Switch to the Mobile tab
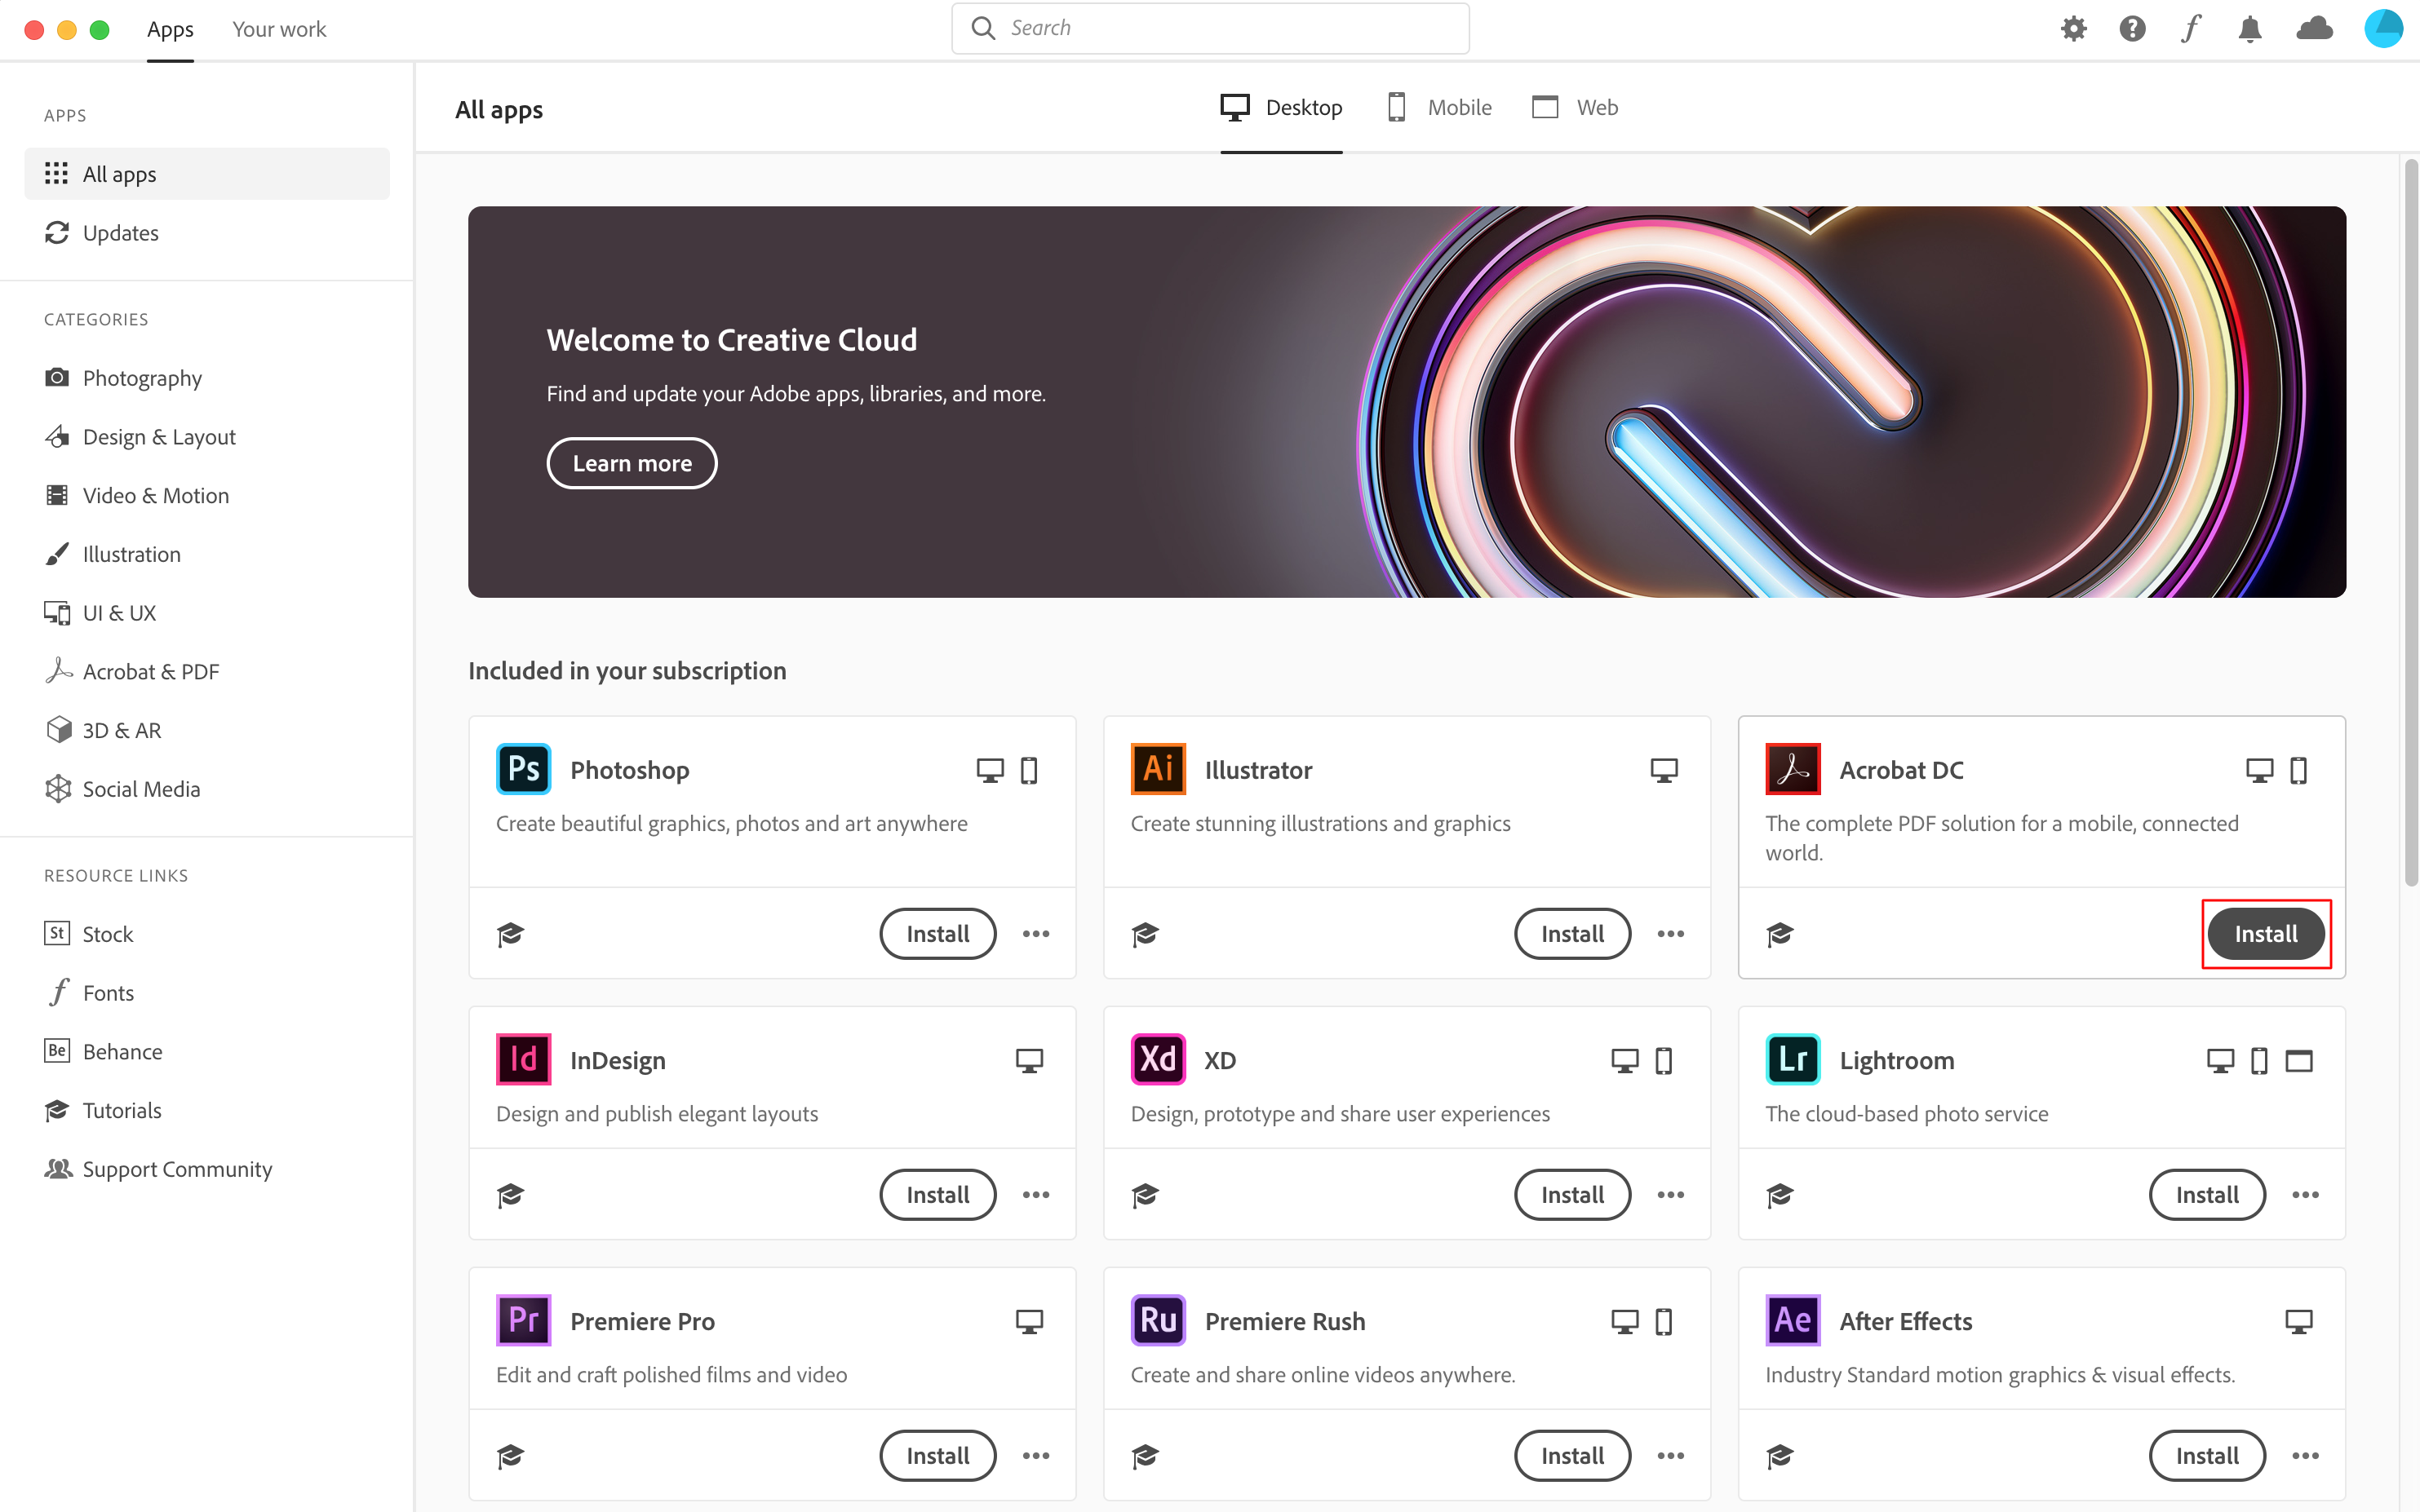 [x=1439, y=108]
